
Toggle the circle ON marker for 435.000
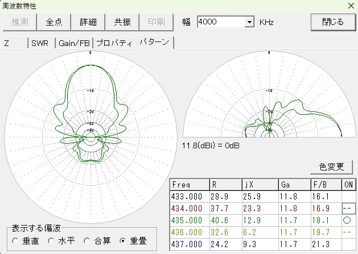click(x=348, y=220)
